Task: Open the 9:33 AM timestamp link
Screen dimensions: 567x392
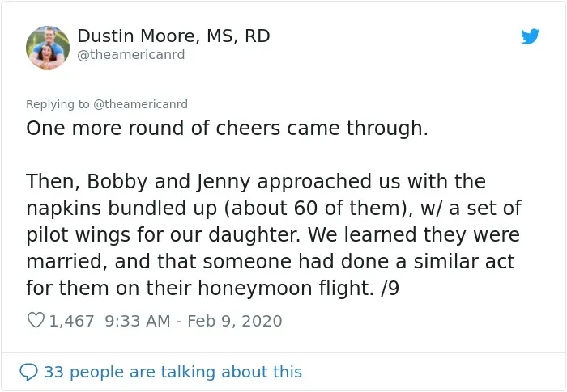Action: click(138, 321)
